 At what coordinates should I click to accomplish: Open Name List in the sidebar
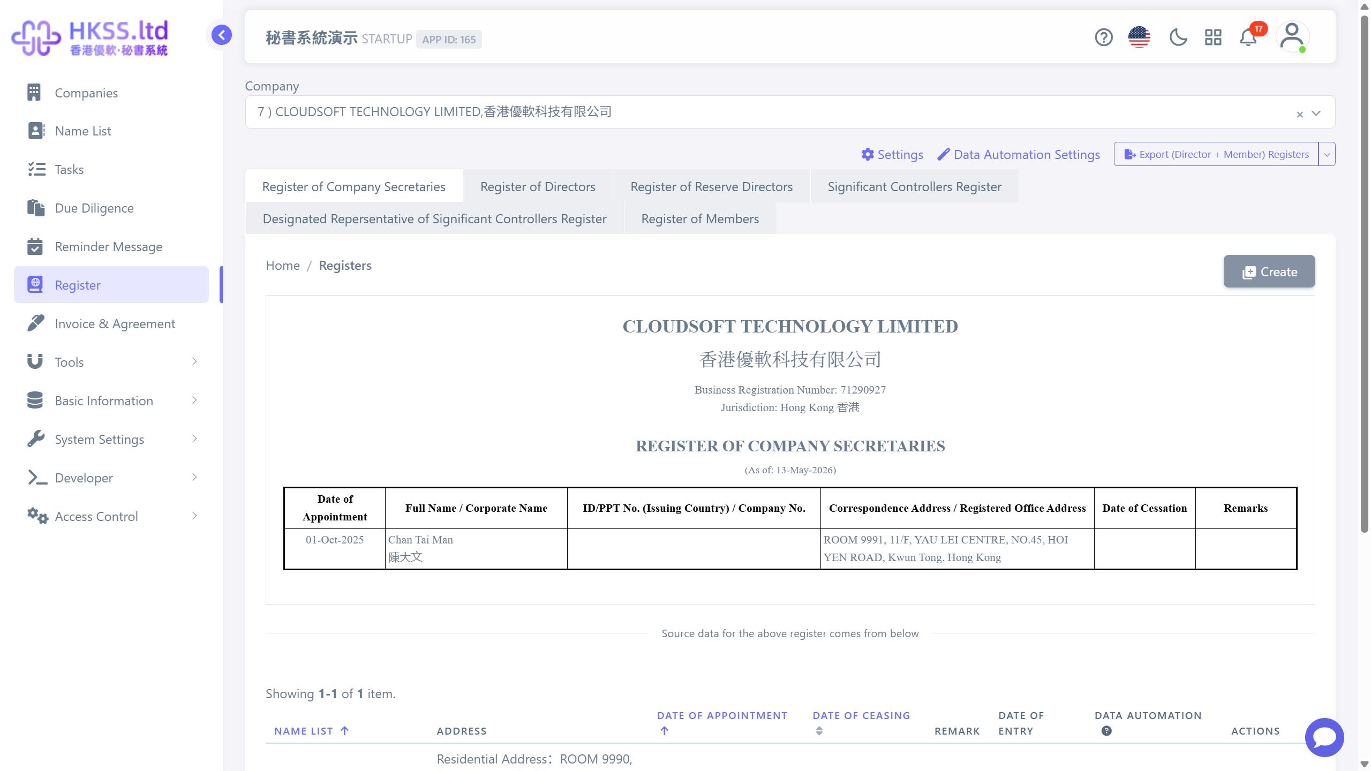(x=111, y=131)
